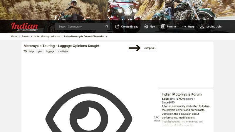Image resolution: width=235 pixels, height=132 pixels.
Task: Select the road trips tag
Action: tap(63, 51)
